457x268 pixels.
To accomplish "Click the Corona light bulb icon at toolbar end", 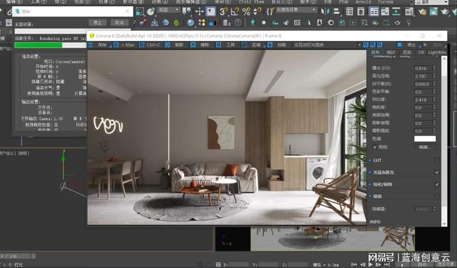I will [x=409, y=22].
